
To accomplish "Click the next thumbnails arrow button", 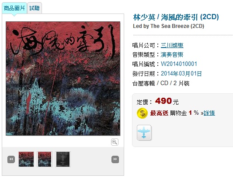I will point(115,160).
